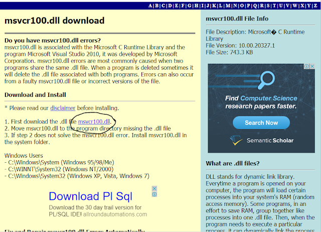Go to letter C in alphabet index

163,6
